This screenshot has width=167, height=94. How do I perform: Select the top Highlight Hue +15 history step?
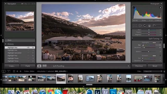click(20, 48)
